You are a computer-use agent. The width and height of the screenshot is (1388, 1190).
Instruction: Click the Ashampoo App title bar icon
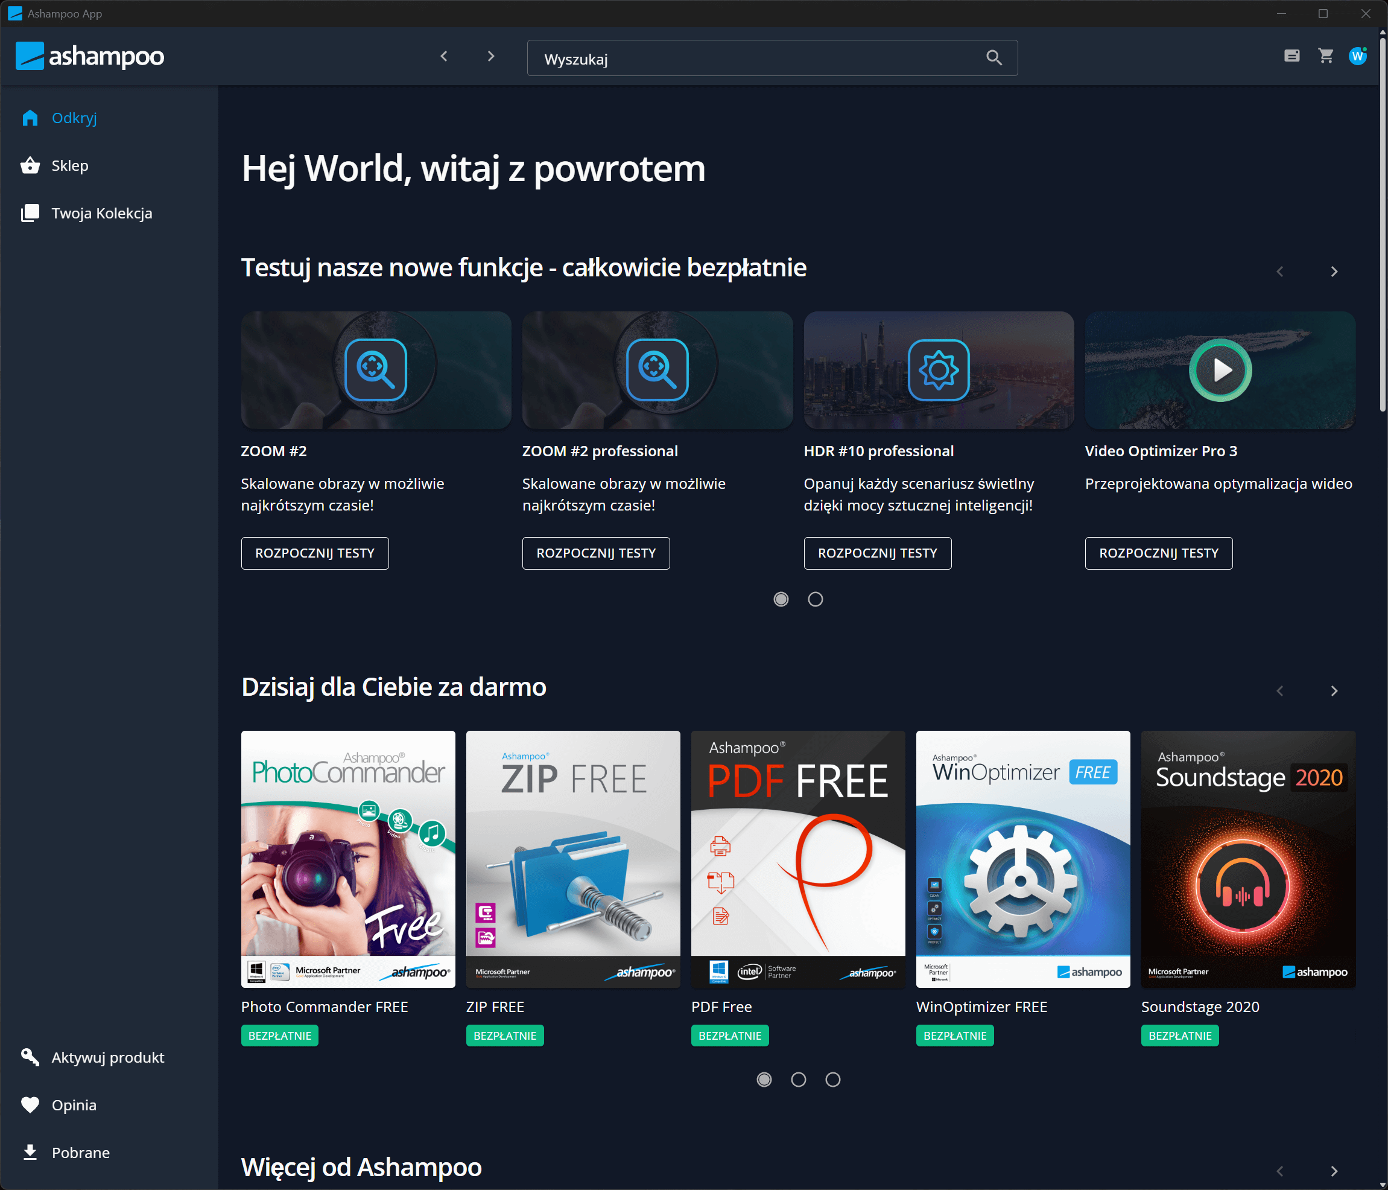tap(14, 13)
